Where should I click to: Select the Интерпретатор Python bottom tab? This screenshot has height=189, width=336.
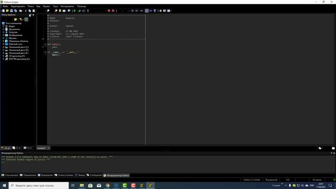(x=117, y=175)
